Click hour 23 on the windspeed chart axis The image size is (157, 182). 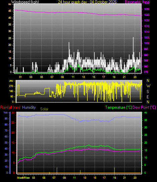[135, 77]
